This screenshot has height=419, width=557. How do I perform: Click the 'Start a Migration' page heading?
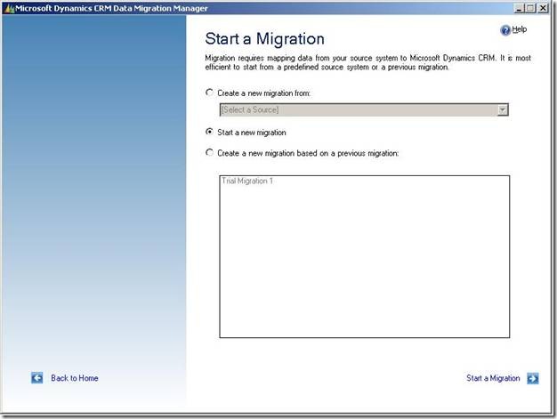tap(264, 39)
